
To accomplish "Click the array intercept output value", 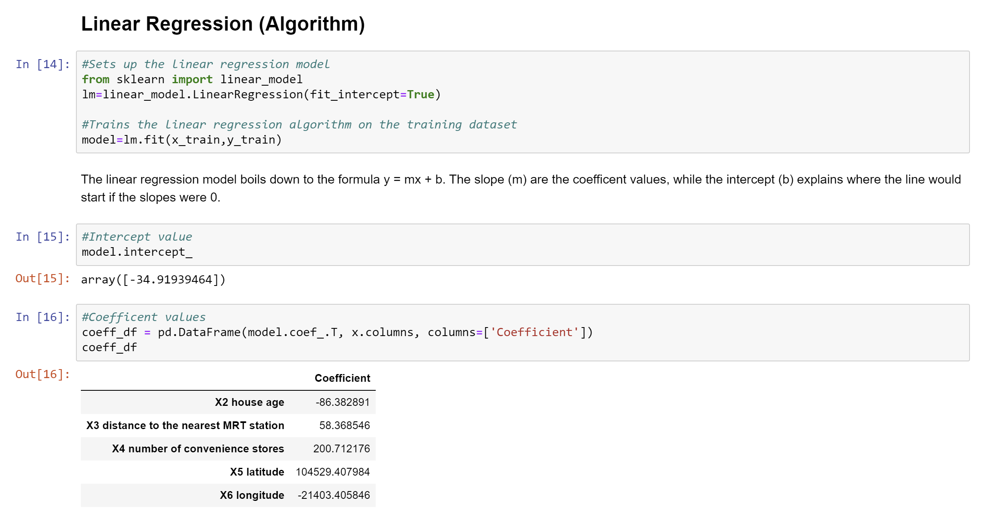I will (153, 280).
